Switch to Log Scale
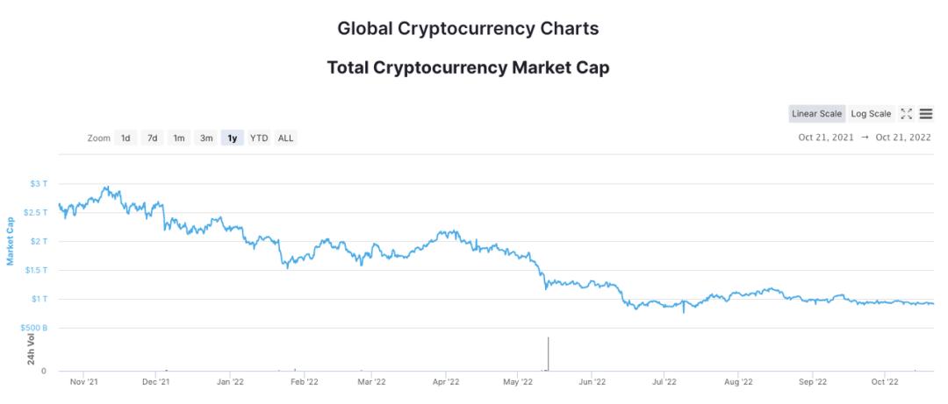This screenshot has height=404, width=948. pos(871,114)
